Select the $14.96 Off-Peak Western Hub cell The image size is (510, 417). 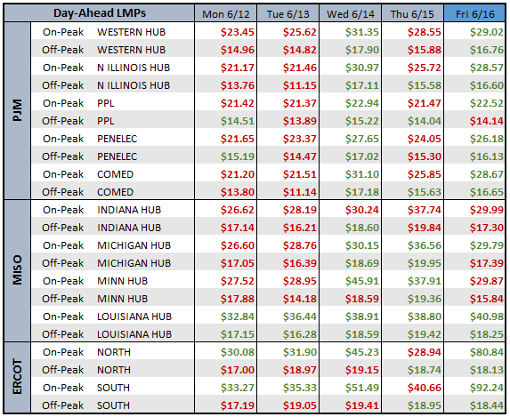(237, 50)
